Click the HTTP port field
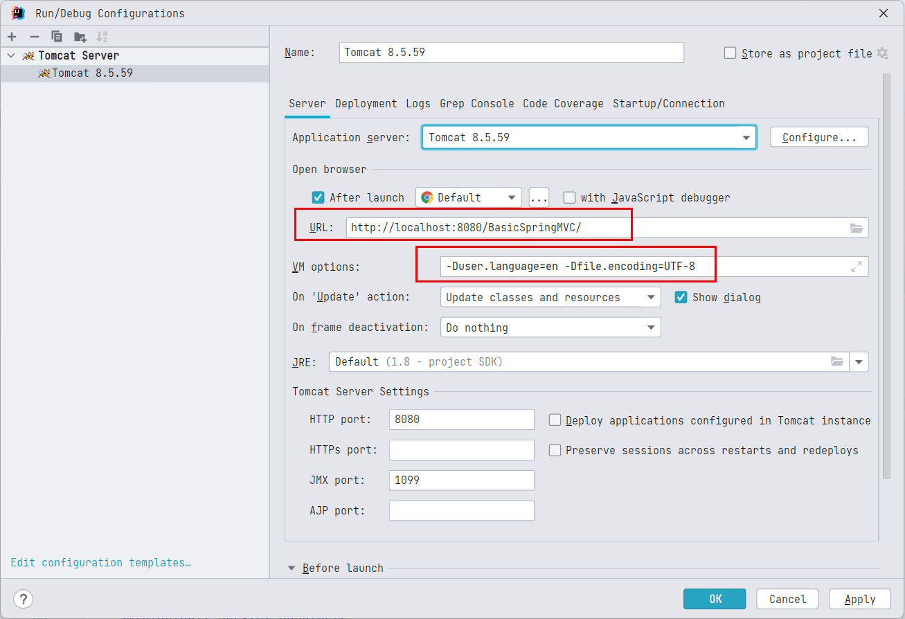Image resolution: width=905 pixels, height=619 pixels. [x=462, y=420]
